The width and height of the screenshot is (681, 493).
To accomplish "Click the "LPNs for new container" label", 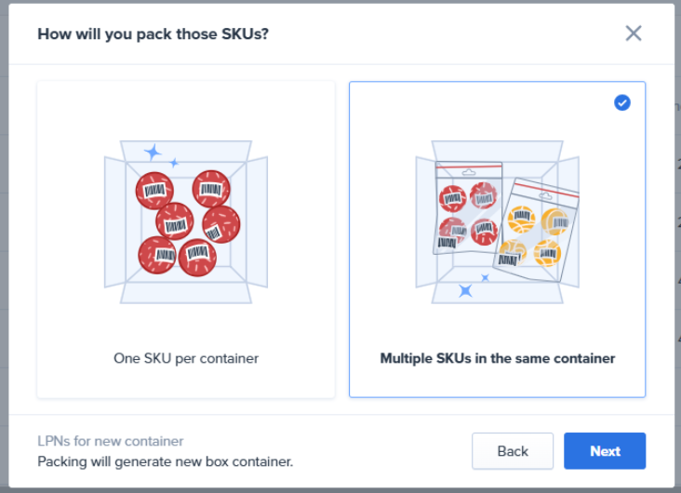I will click(111, 441).
